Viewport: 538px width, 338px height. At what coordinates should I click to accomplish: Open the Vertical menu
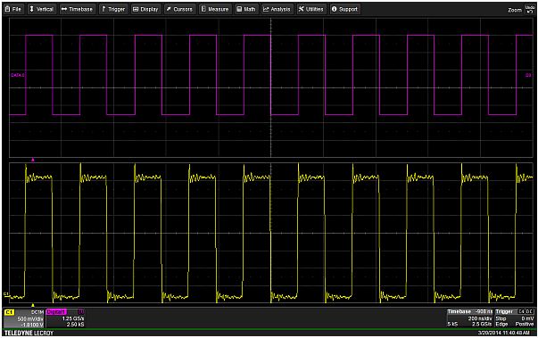point(42,9)
